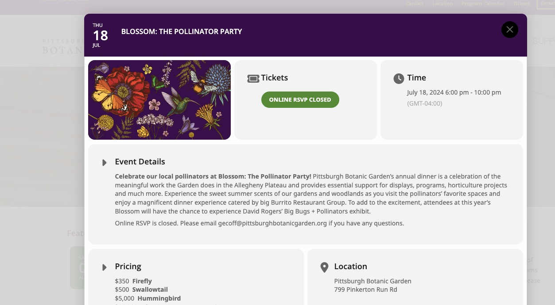Open the Contact menu item
This screenshot has height=305, width=555.
[x=415, y=4]
